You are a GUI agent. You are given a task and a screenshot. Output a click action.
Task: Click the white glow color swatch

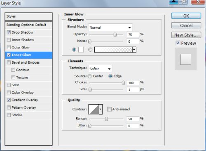[81, 50]
